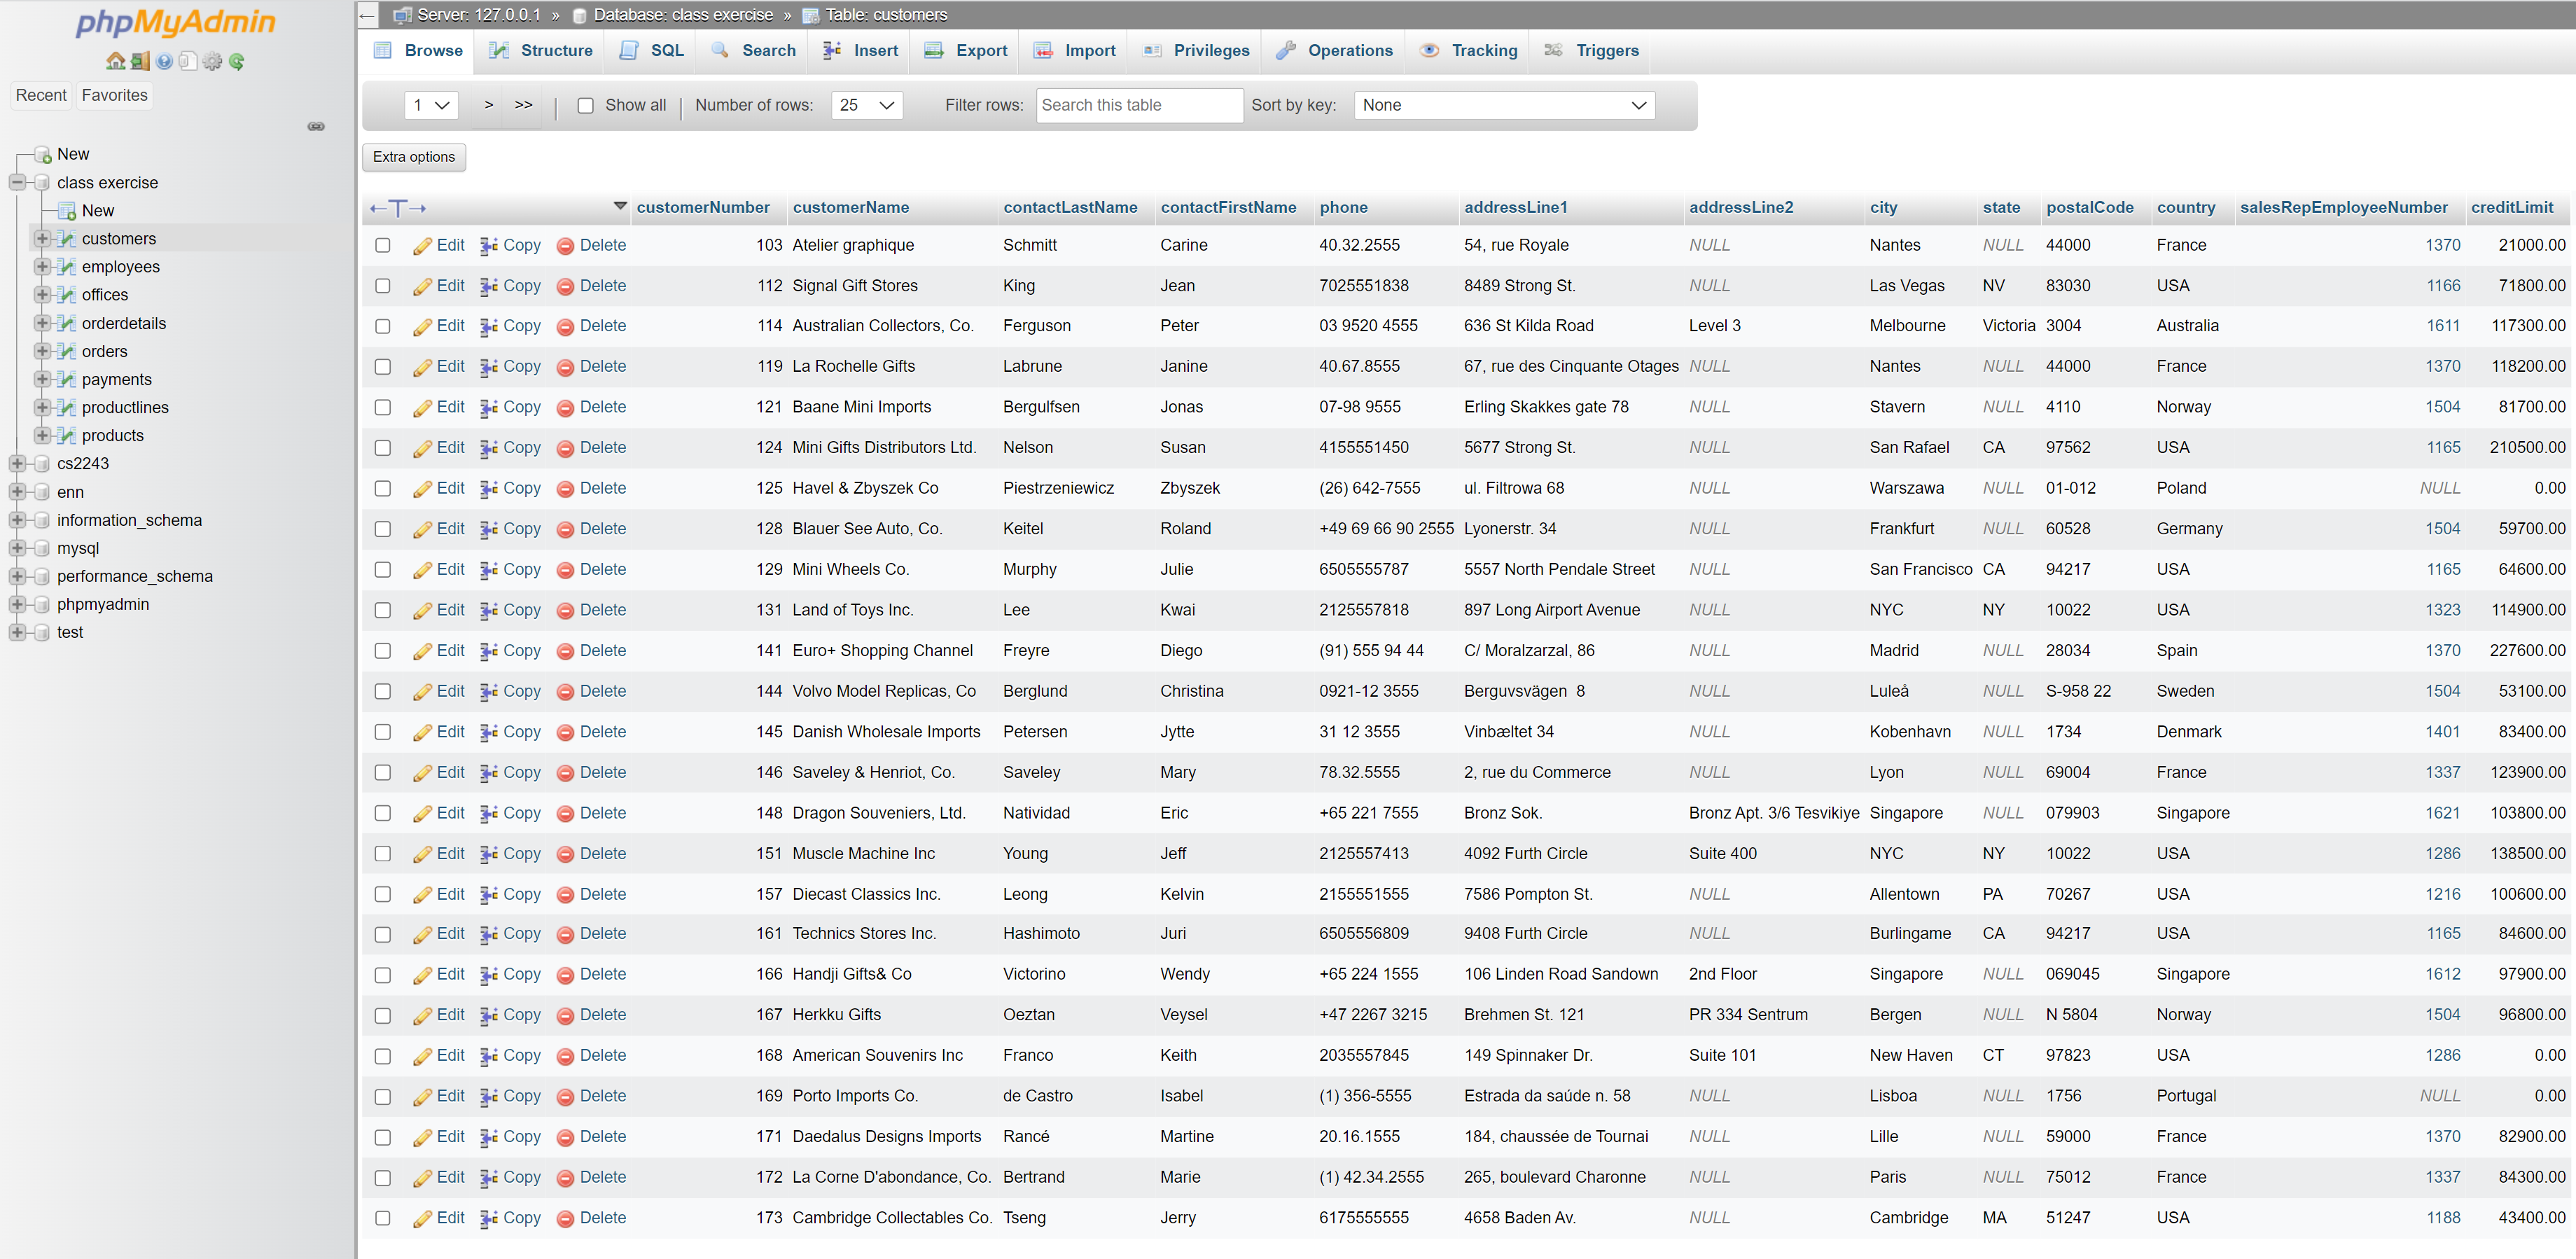Open the Number of rows dropdown
The width and height of the screenshot is (2576, 1259).
tap(866, 106)
